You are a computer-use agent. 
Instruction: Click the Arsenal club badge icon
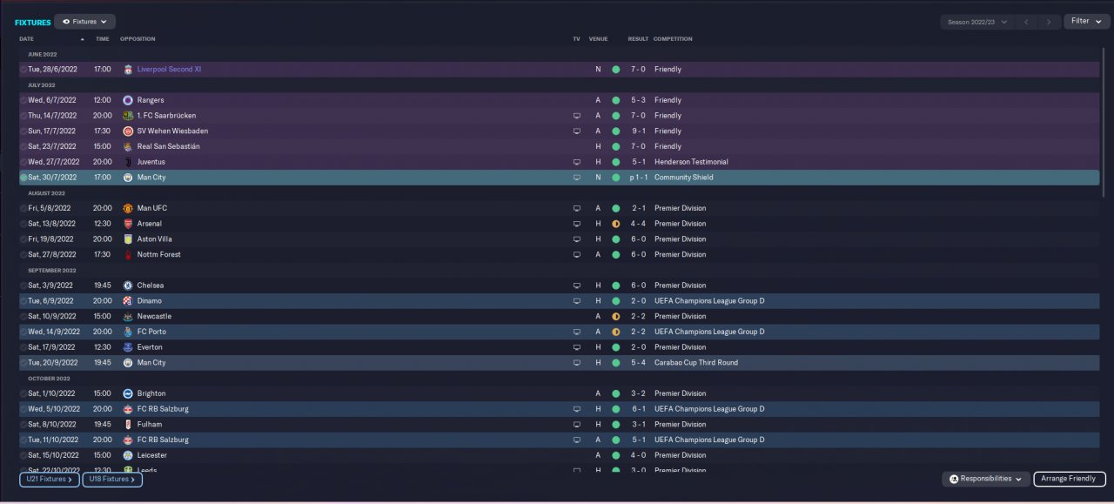(x=128, y=224)
